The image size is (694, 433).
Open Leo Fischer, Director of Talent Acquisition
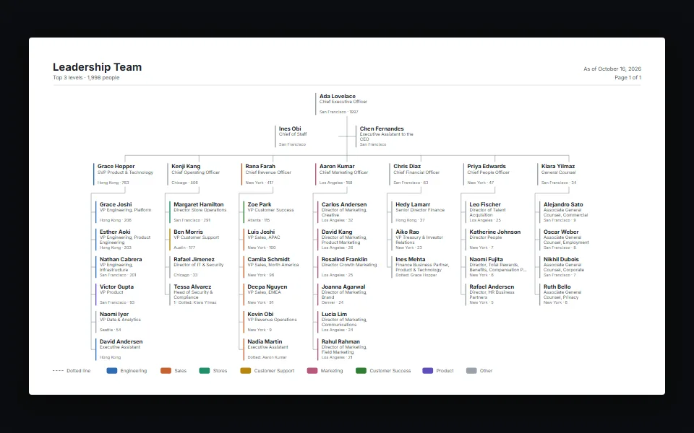coord(496,212)
